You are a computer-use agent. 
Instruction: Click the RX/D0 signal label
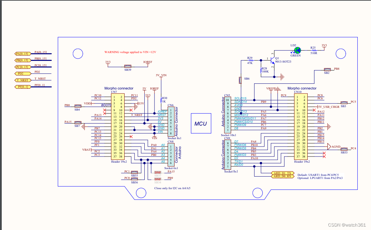pos(239,165)
